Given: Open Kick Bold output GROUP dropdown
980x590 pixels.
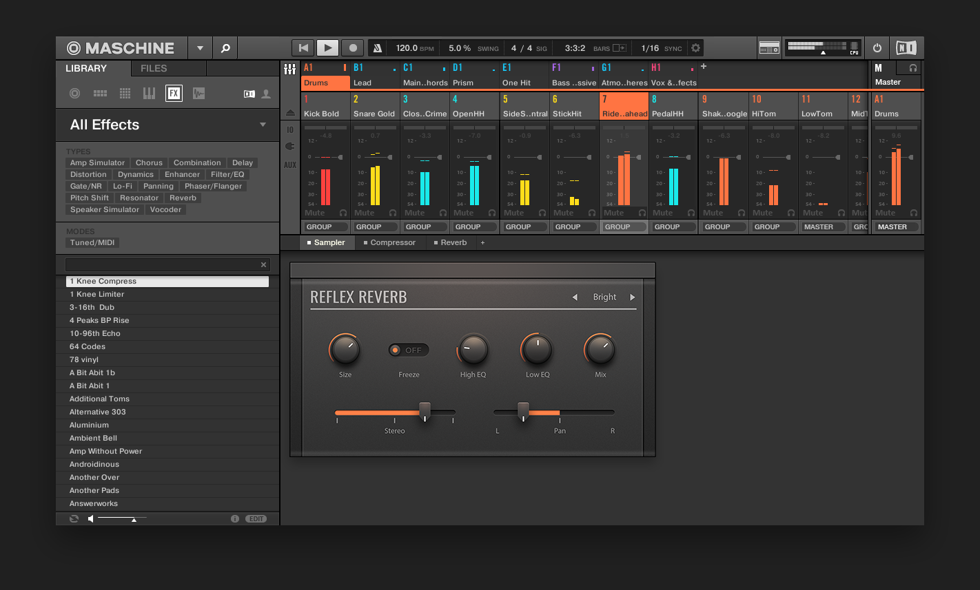Looking at the screenshot, I should click(x=326, y=226).
